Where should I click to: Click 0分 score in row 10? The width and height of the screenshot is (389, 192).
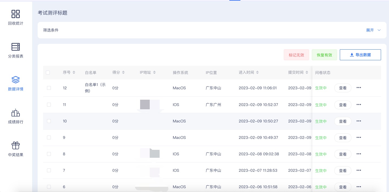tap(115, 121)
